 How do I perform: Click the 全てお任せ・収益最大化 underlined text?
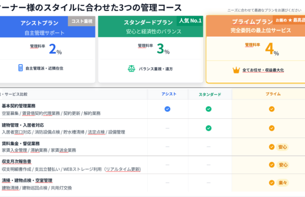click(x=263, y=70)
